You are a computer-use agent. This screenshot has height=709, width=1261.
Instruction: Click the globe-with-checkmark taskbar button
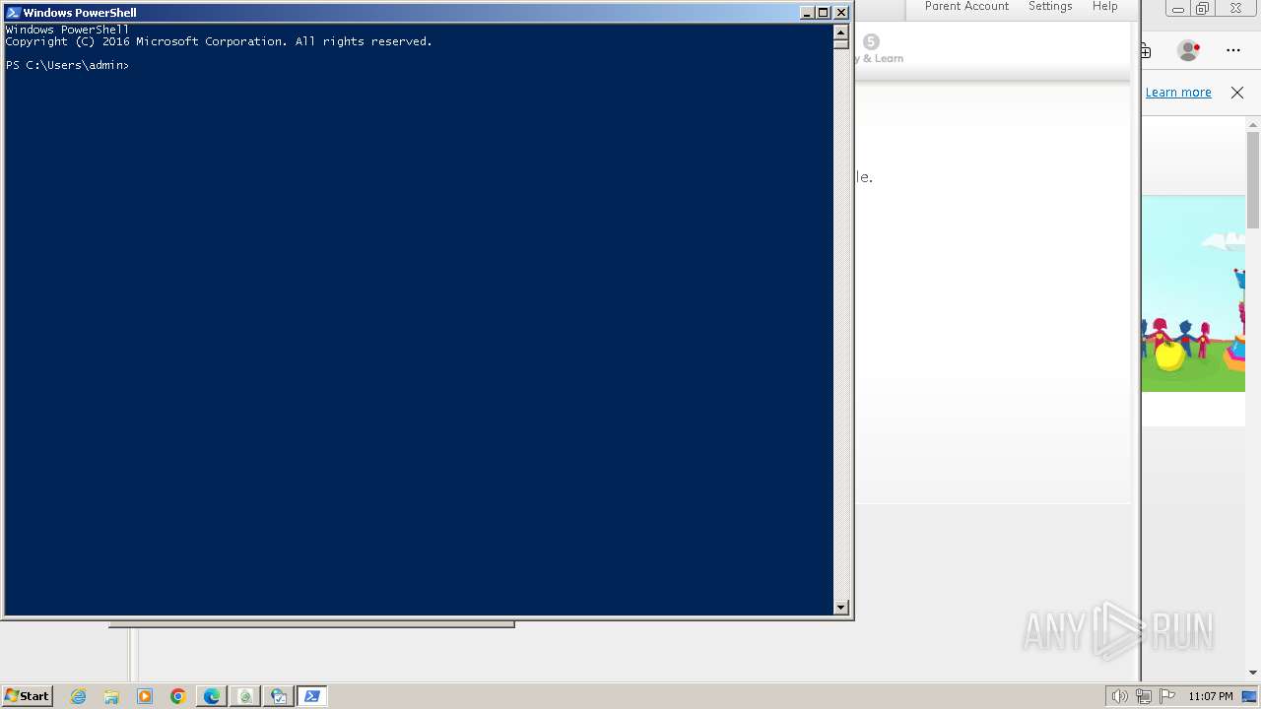coord(279,696)
